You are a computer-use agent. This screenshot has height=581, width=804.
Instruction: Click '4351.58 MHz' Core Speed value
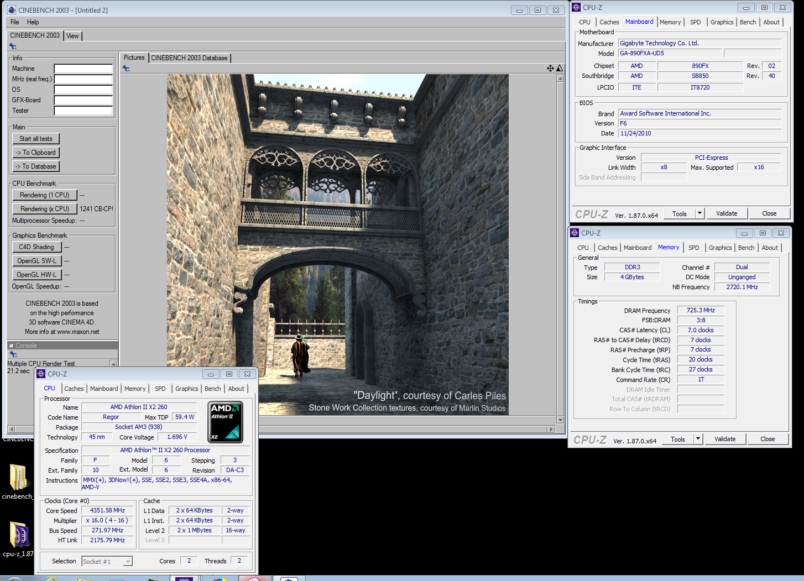(107, 511)
